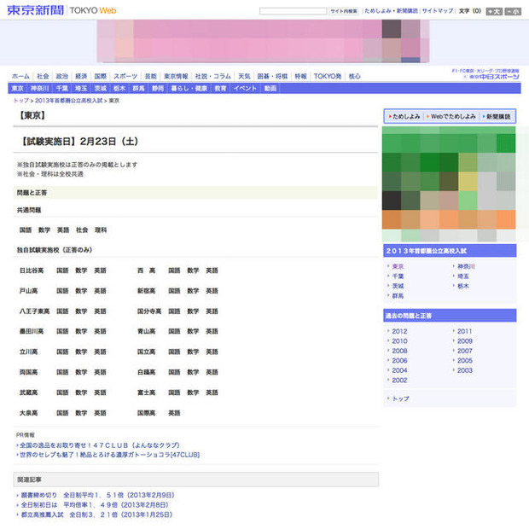Screen dimensions: 529x529
Task: Open 社説・コラム in main navigation
Action: (213, 76)
